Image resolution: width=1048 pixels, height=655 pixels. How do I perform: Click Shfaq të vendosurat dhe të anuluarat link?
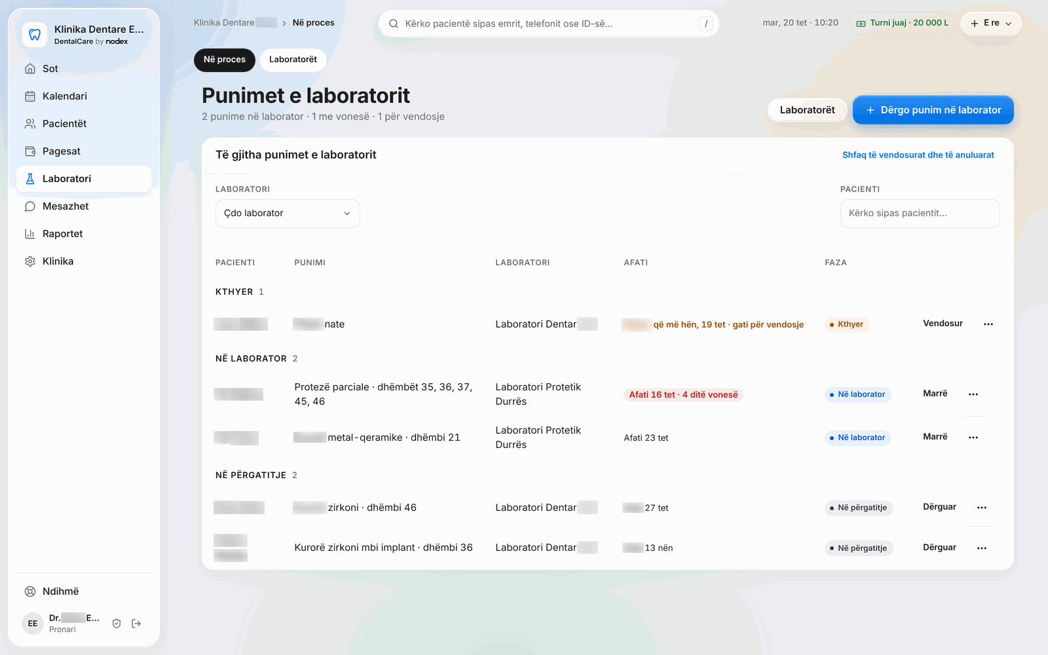click(918, 155)
